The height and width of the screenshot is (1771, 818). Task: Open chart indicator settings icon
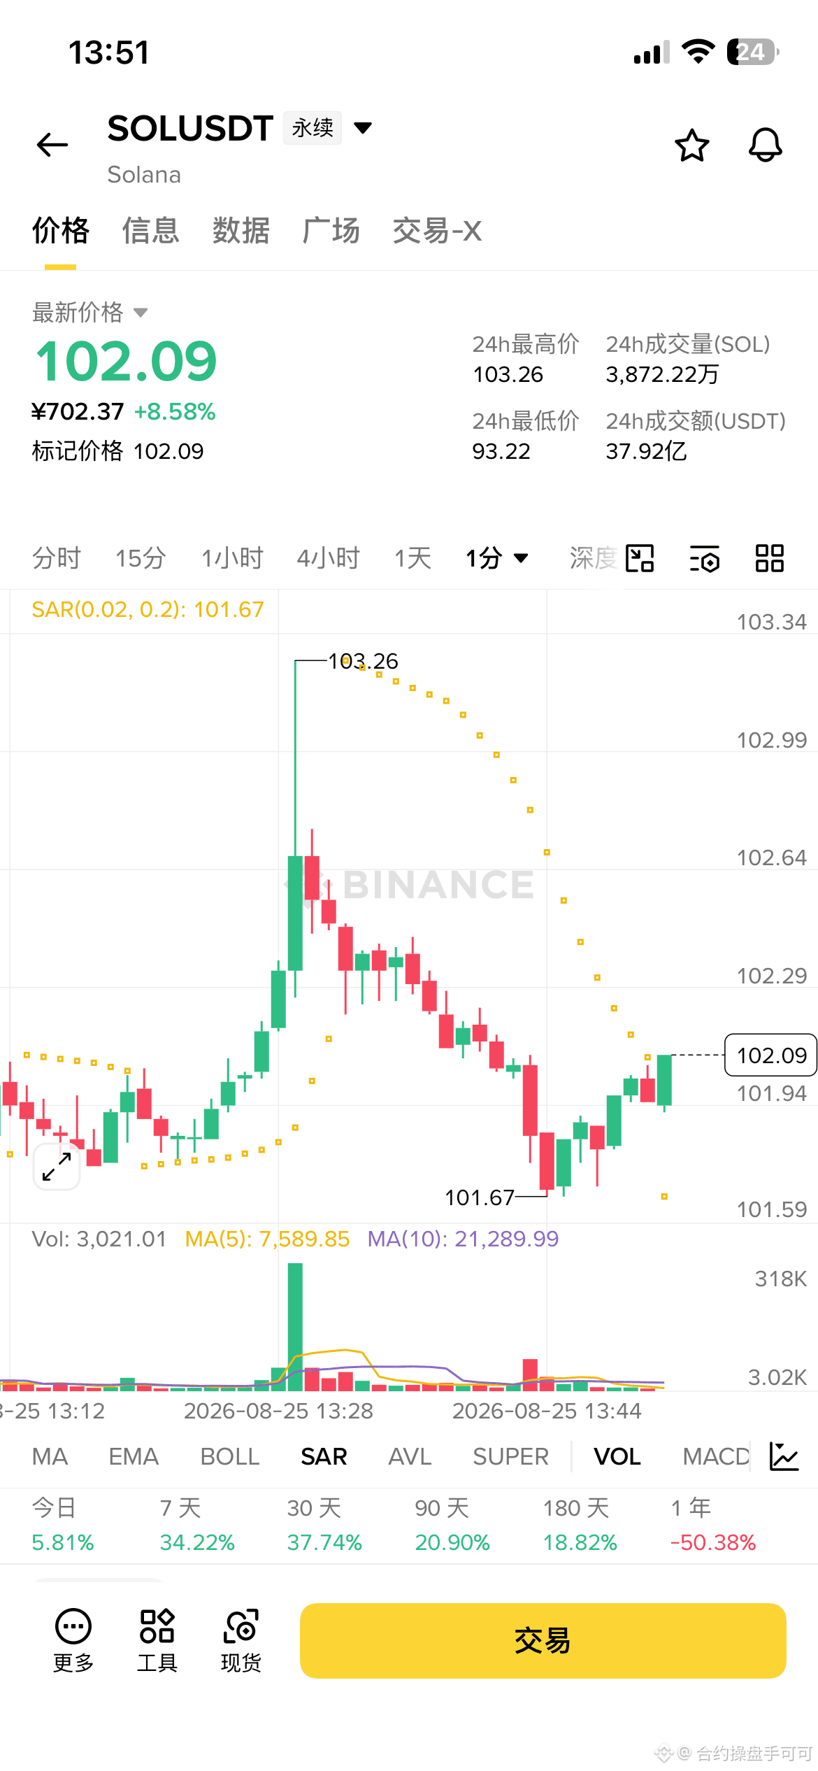click(705, 558)
